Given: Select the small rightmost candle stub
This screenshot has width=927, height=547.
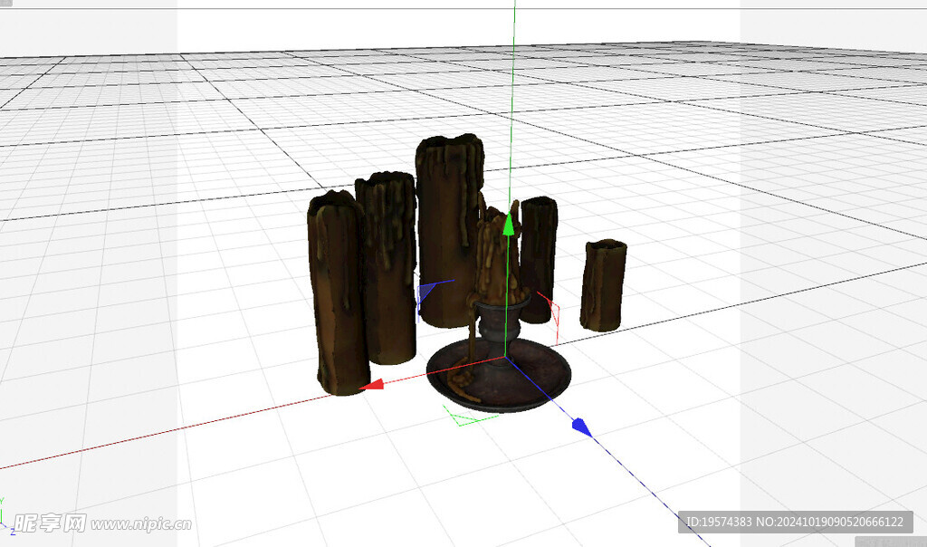Looking at the screenshot, I should 602,285.
